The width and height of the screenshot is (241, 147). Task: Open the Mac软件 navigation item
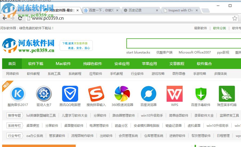63,64
